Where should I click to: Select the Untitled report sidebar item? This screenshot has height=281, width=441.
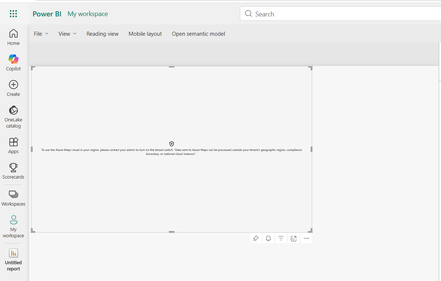click(14, 259)
